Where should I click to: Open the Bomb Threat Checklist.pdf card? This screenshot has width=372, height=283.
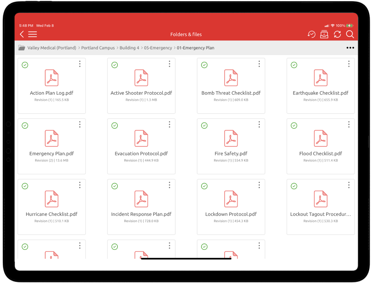(231, 85)
